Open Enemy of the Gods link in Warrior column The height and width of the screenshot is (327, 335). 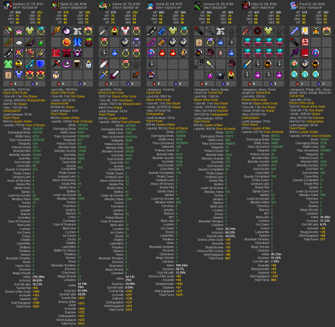[111, 93]
